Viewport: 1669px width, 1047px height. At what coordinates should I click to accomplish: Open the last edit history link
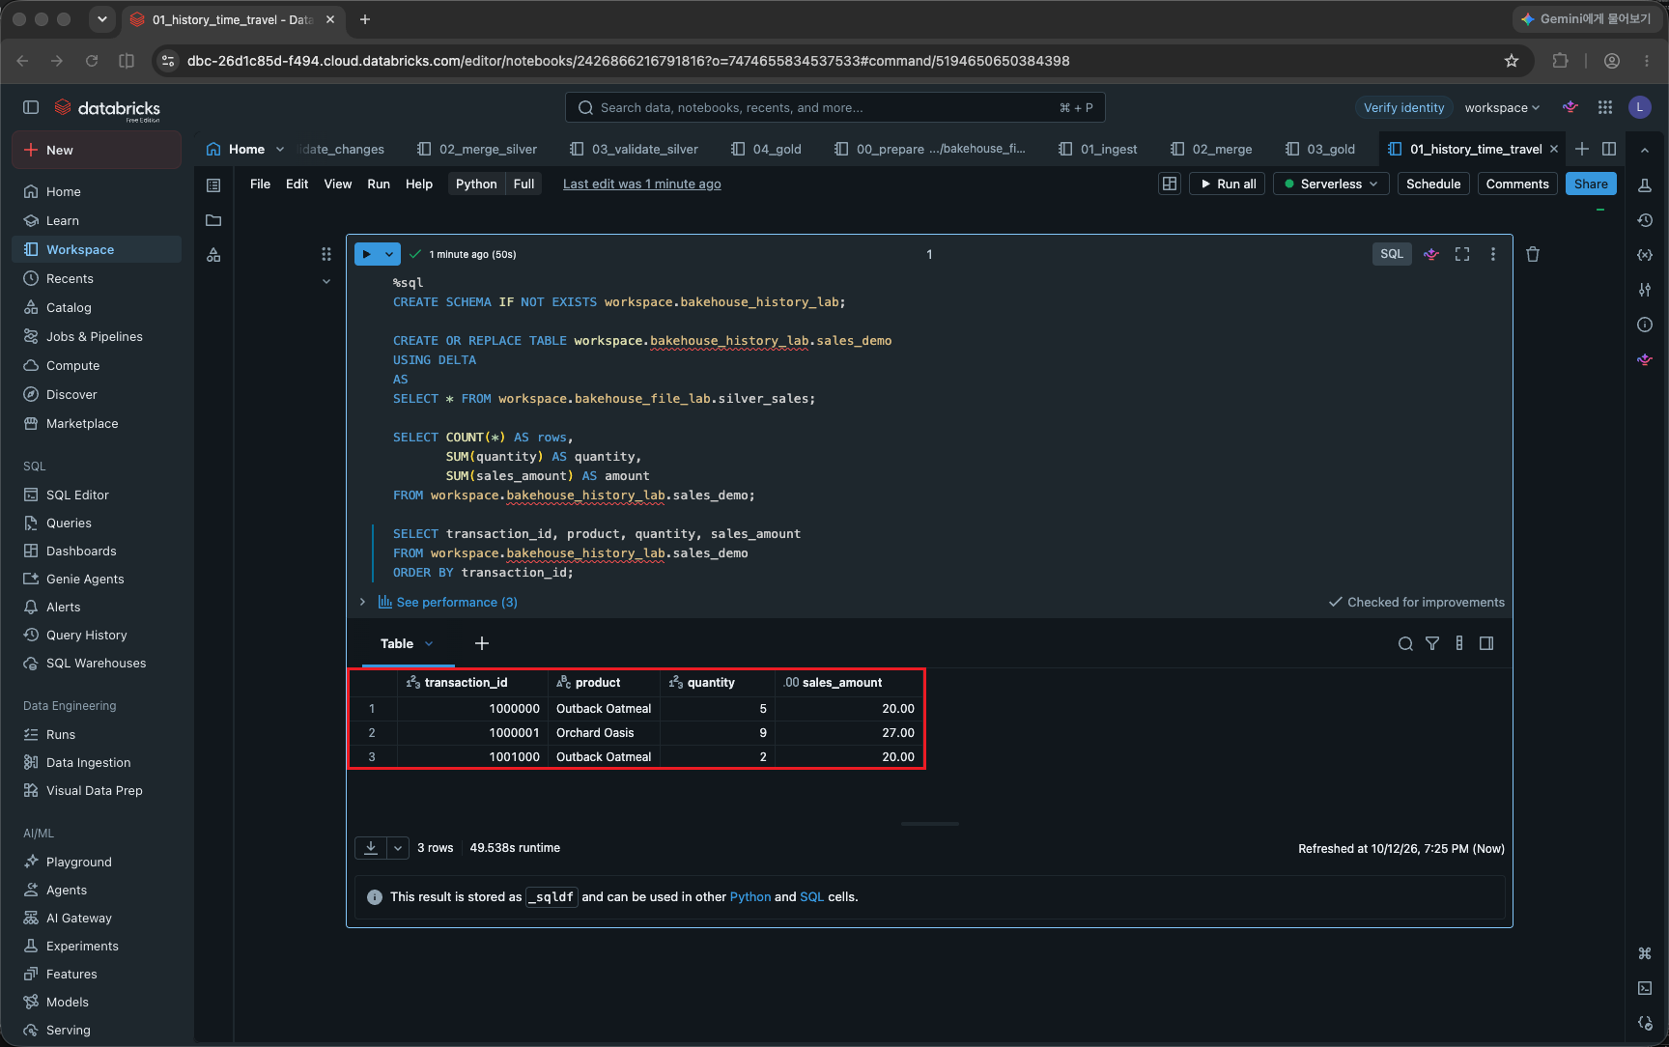tap(642, 184)
